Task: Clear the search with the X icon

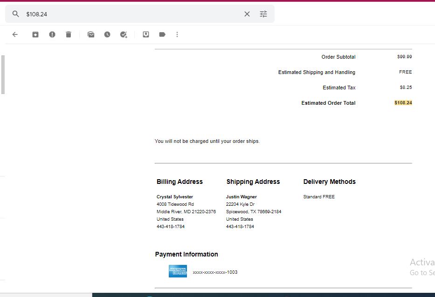Action: click(x=247, y=14)
